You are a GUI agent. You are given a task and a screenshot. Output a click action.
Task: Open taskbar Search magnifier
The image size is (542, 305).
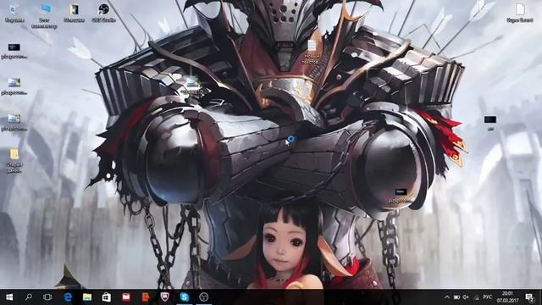(x=29, y=297)
